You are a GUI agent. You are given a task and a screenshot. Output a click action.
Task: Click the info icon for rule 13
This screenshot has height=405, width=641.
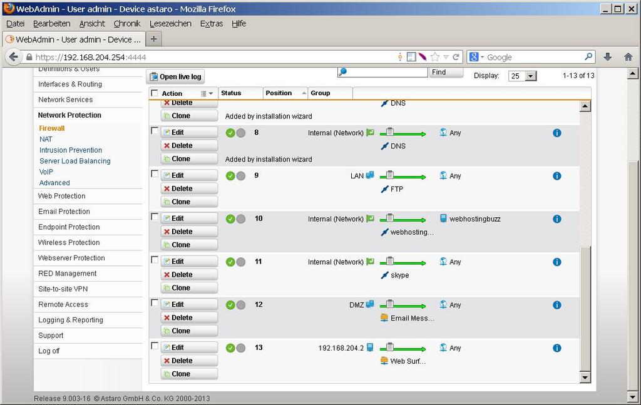click(556, 348)
